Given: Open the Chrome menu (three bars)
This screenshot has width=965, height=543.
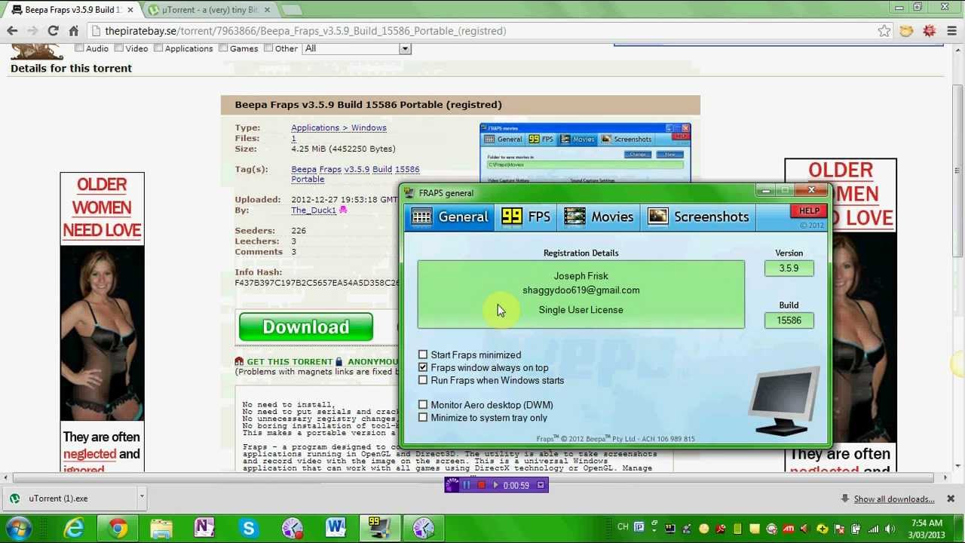Looking at the screenshot, I should [x=951, y=31].
